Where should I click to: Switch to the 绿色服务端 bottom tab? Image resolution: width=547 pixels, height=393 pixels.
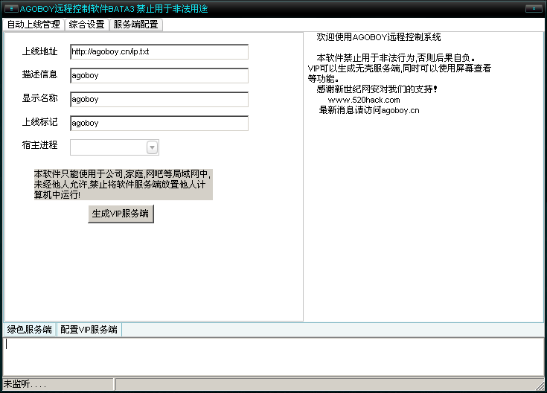coord(29,330)
